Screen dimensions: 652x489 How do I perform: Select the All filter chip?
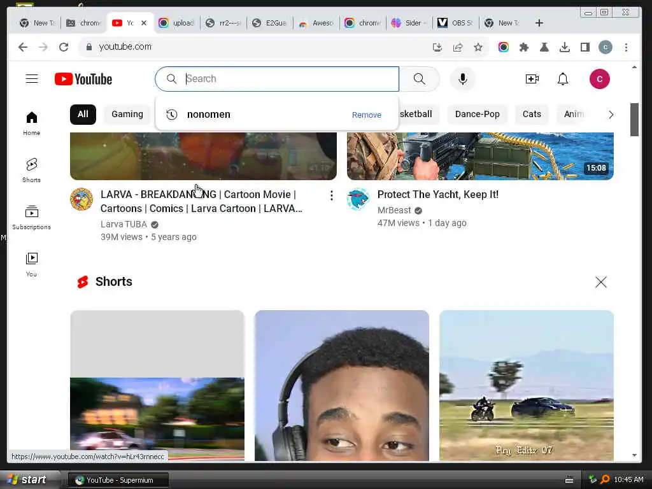click(x=83, y=115)
